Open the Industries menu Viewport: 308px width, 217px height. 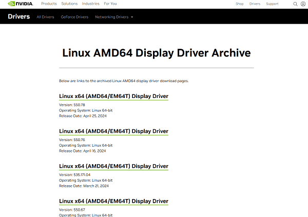pos(90,4)
